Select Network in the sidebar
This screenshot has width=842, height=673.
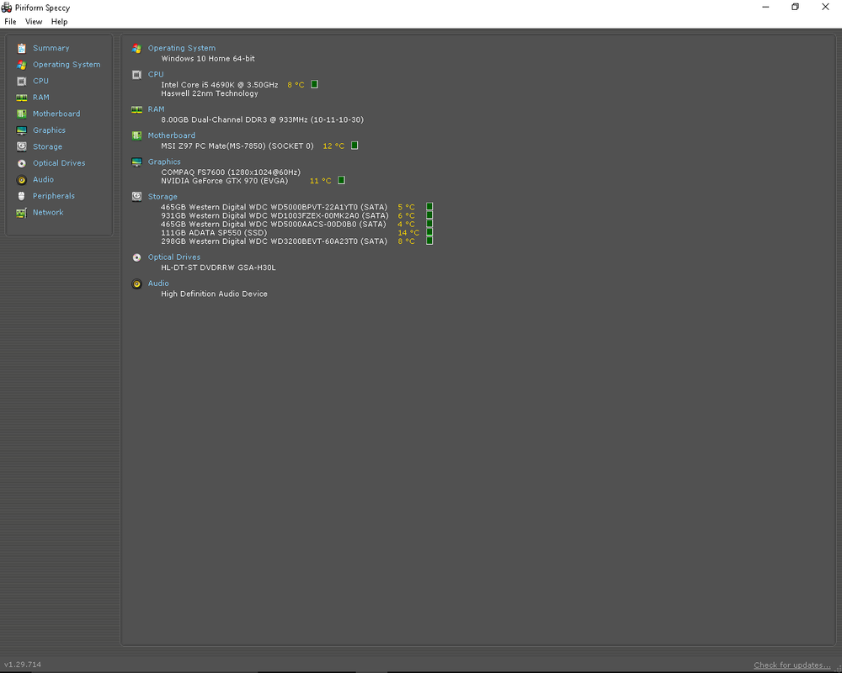[48, 213]
